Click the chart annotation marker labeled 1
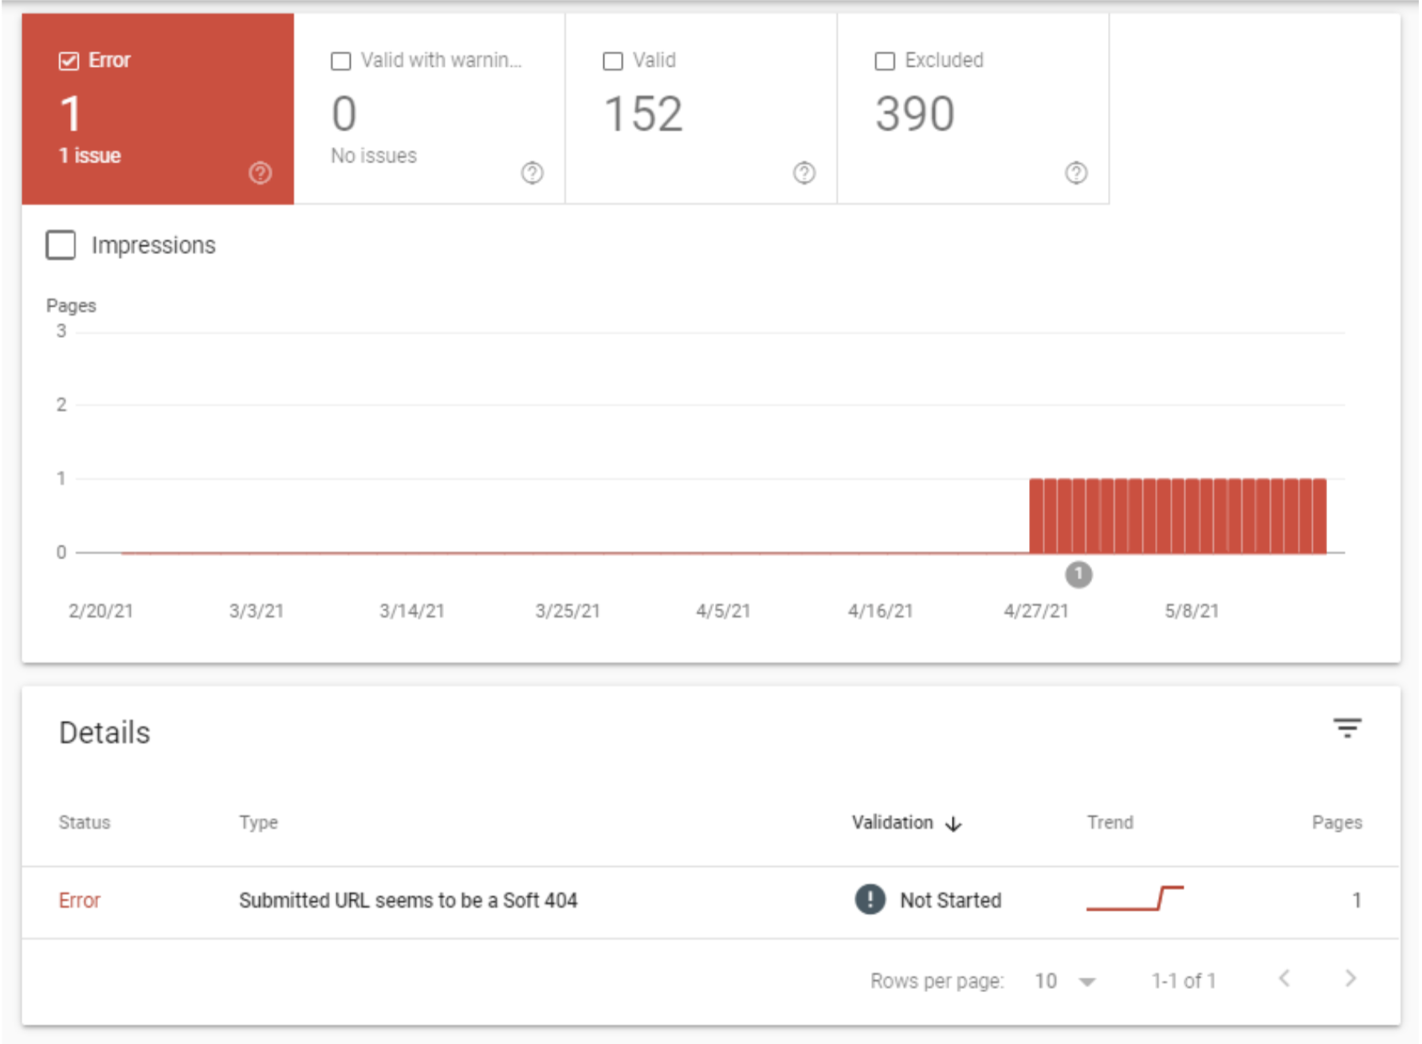 [x=1078, y=575]
